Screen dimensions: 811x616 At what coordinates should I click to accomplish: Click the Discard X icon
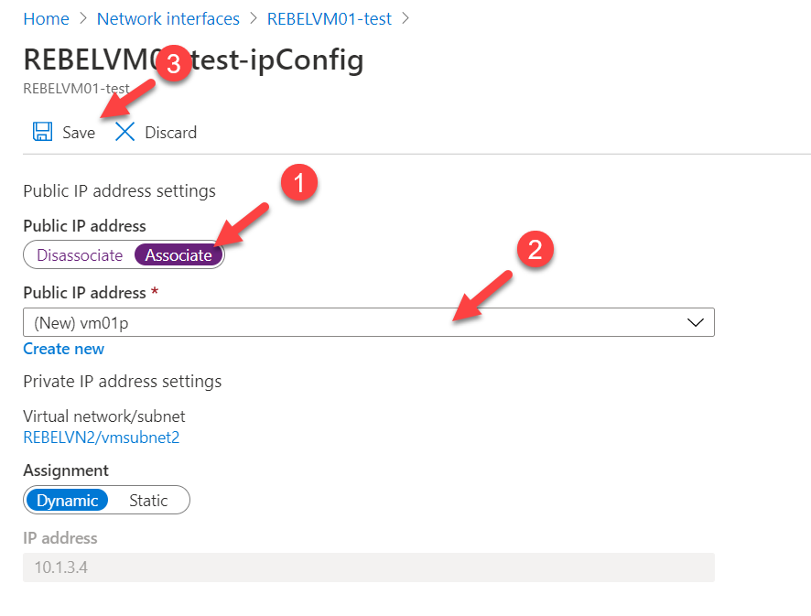coord(124,132)
